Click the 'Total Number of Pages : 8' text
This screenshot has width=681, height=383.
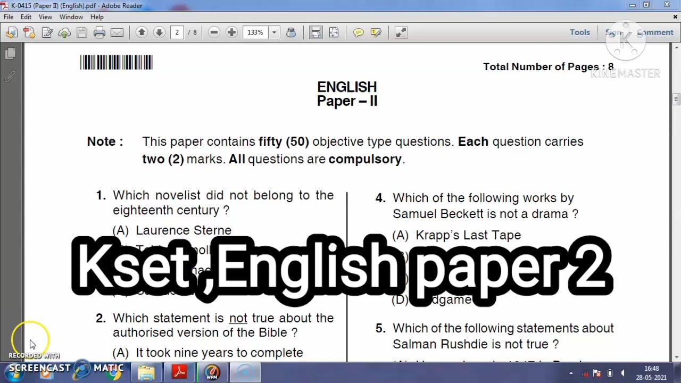[548, 67]
